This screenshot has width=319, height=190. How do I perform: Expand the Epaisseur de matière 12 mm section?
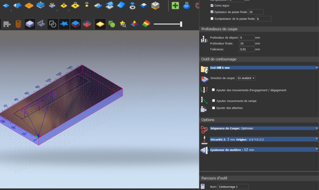[264, 150]
